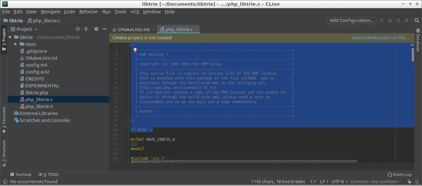Hide Project panel with minus icon
Screen dimensions: 422x186
coord(105,29)
